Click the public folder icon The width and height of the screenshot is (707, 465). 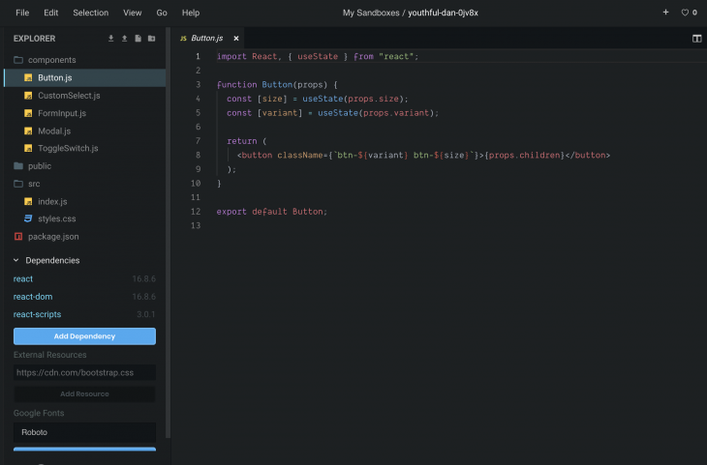[x=18, y=166]
